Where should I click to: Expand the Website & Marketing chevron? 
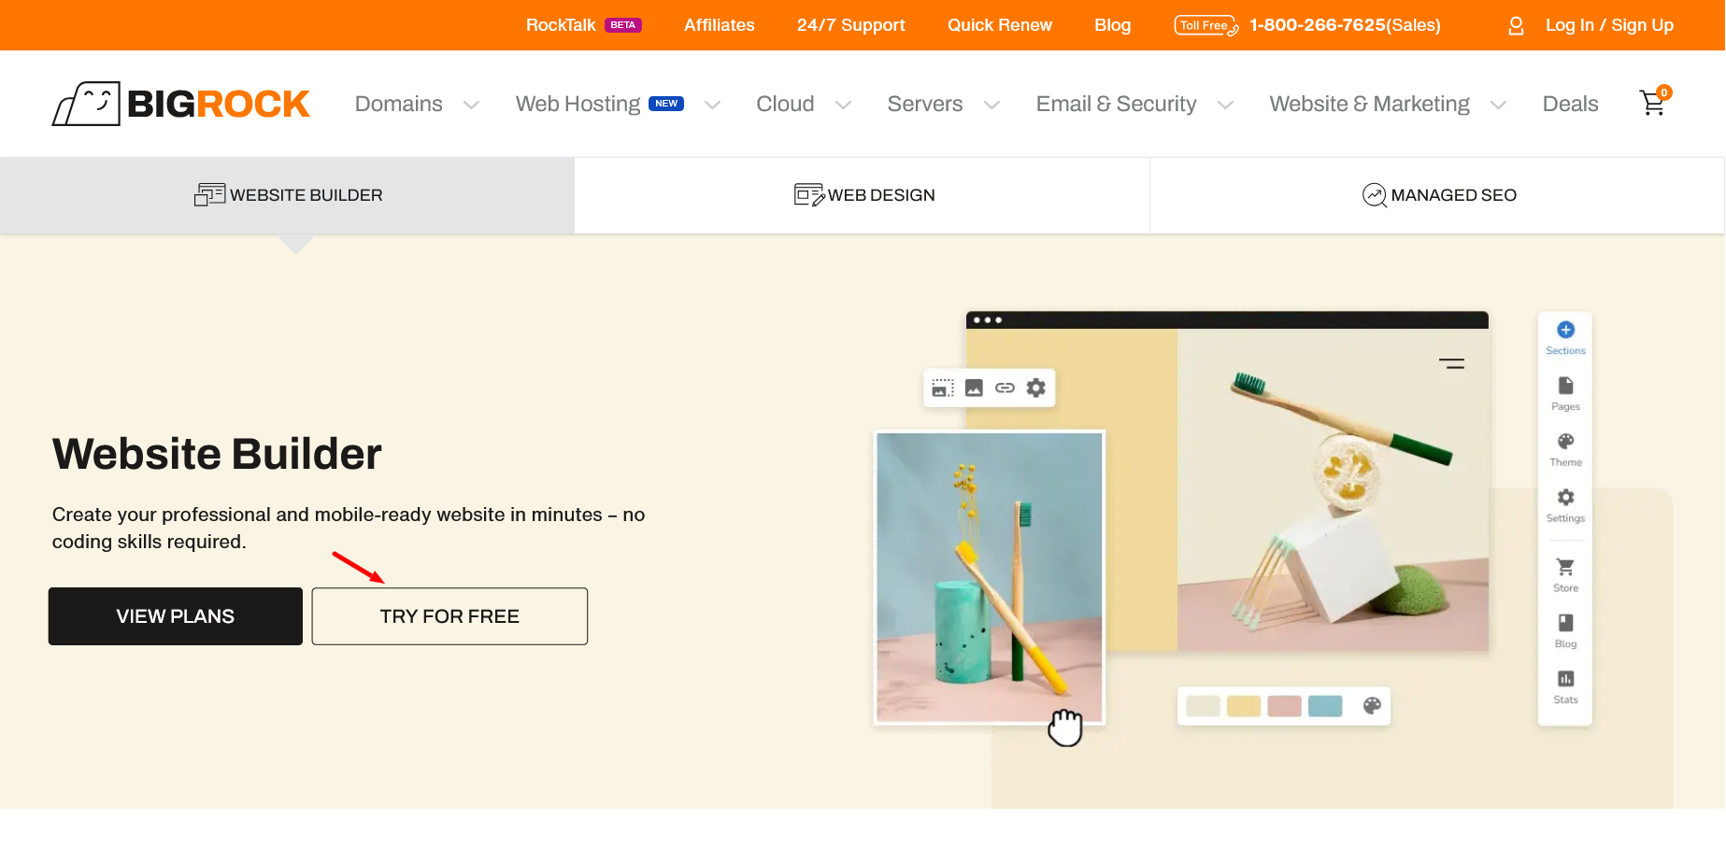pyautogui.click(x=1499, y=106)
